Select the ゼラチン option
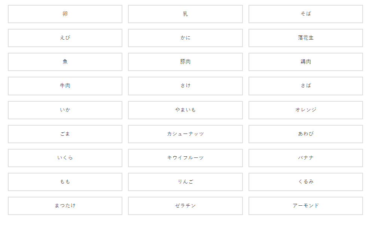 185,206
